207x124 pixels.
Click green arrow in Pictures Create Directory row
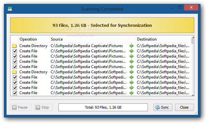click(132, 46)
